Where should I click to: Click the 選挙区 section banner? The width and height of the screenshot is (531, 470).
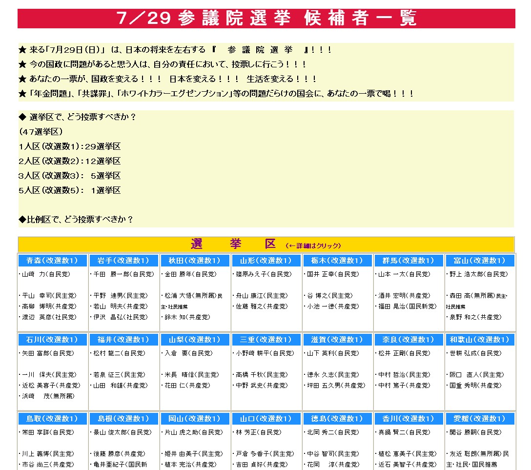point(266,245)
